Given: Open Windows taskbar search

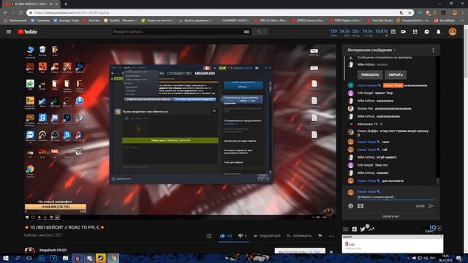Looking at the screenshot, I should (18, 258).
